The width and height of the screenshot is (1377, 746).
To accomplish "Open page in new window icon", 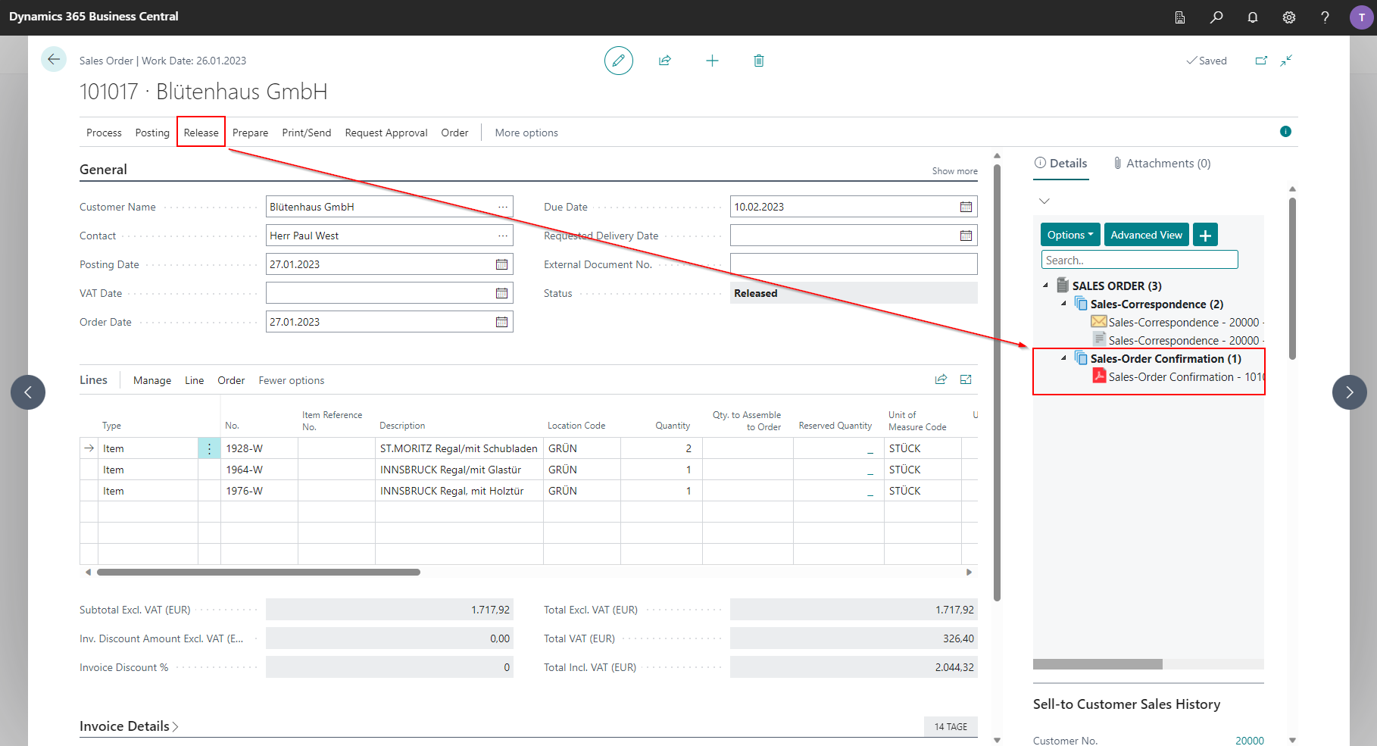I will 1261,61.
